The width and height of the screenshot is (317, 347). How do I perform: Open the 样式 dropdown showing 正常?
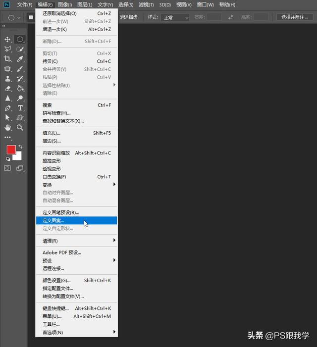point(175,17)
